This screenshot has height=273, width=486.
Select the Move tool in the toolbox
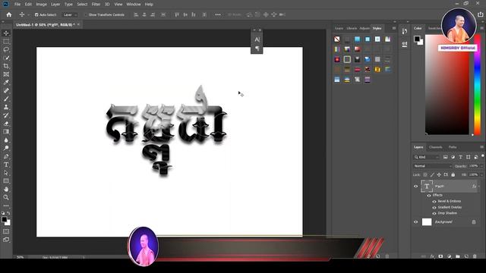pyautogui.click(x=6, y=33)
